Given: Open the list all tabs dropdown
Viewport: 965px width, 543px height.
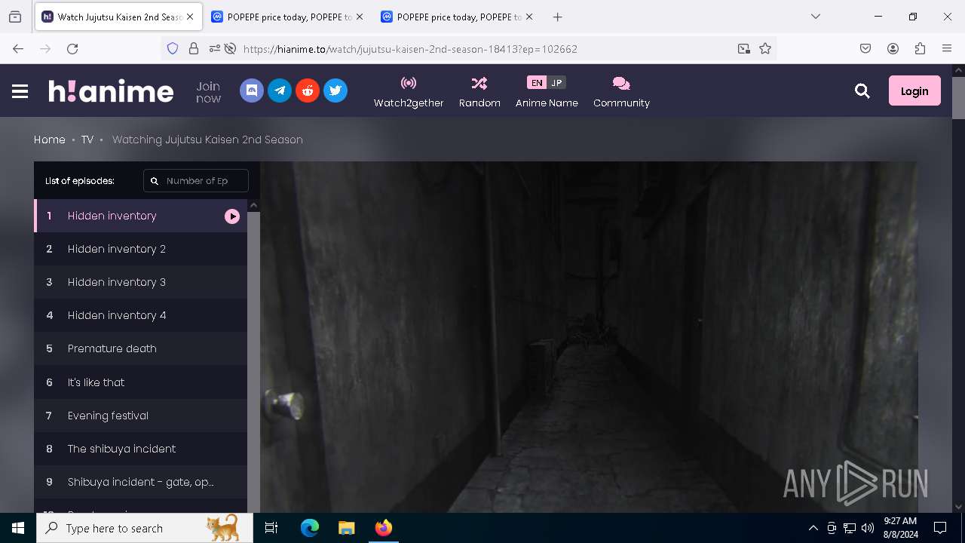Looking at the screenshot, I should 815,17.
